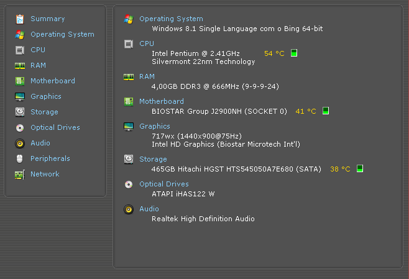
Task: Click the 54 °C CPU temperature reading
Action: [x=274, y=53]
